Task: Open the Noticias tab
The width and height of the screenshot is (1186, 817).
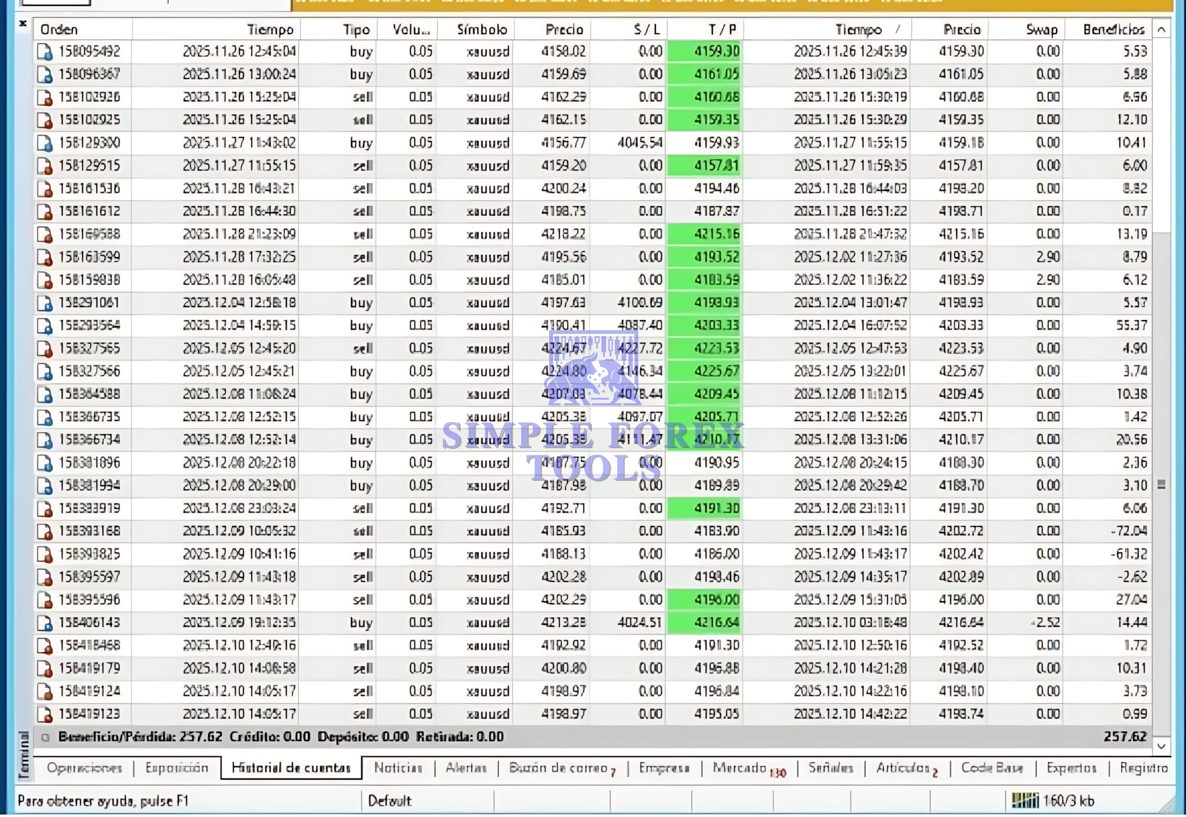Action: 398,768
